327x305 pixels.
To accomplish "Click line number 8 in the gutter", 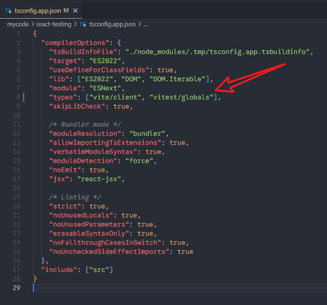I will (18, 97).
